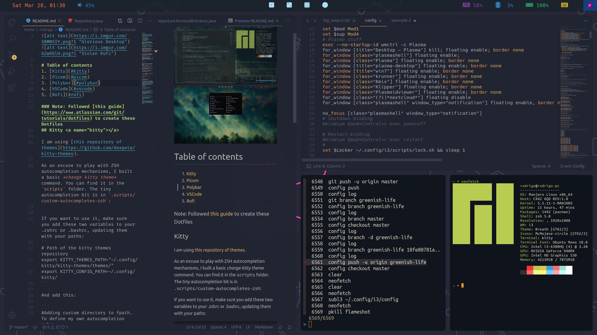Open the Explorer view in activity bar
This screenshot has height=335, width=597.
coord(12,22)
